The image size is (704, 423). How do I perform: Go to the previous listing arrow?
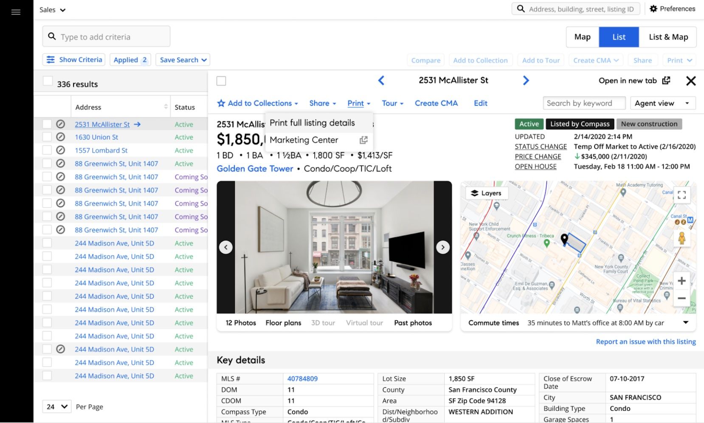[381, 80]
